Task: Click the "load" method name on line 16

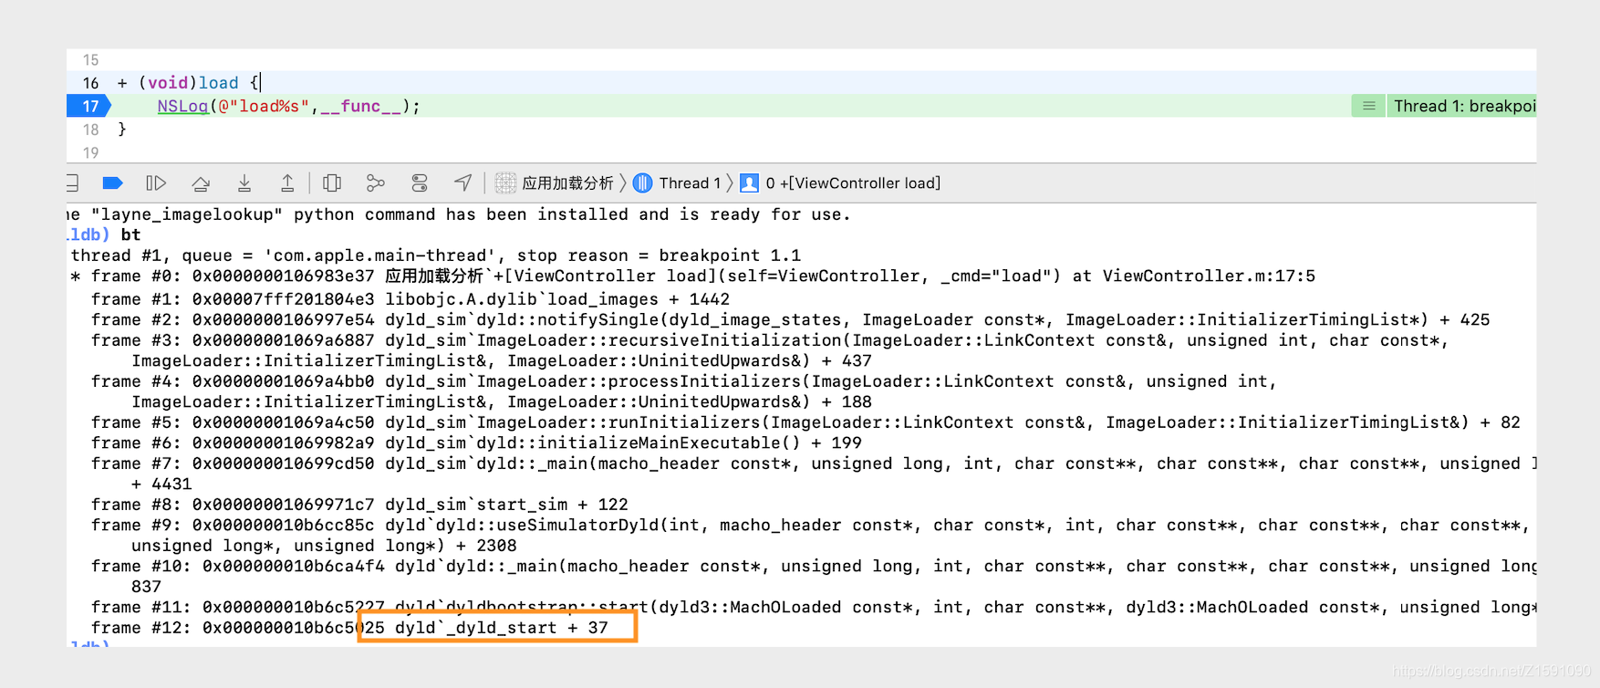Action: (219, 83)
